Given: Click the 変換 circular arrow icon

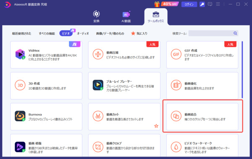Looking at the screenshot, I should coord(96,14).
